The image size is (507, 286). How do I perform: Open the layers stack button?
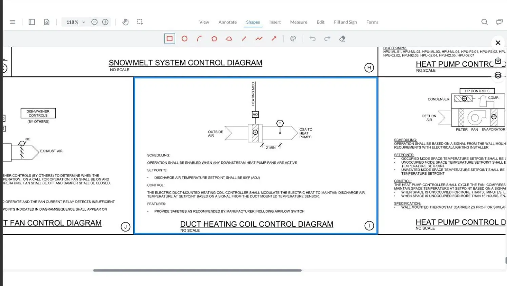tap(498, 75)
